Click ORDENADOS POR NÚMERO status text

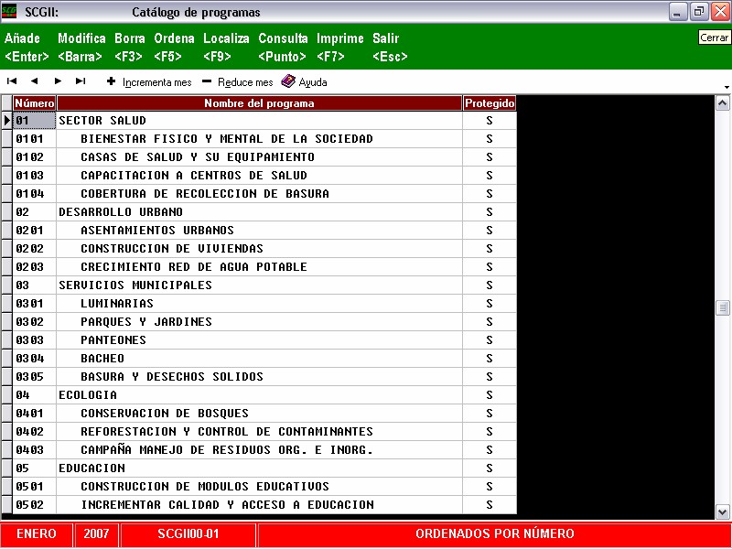494,534
